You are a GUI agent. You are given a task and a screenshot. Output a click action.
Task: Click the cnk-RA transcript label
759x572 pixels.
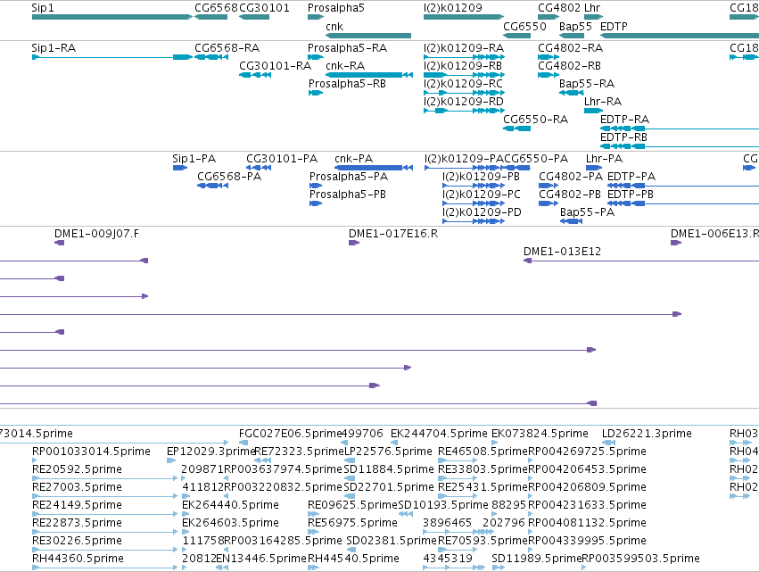click(345, 66)
